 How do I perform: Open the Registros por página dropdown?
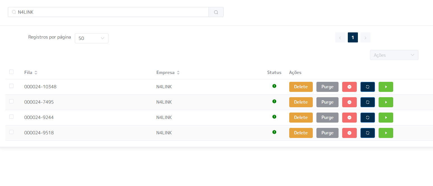click(x=92, y=38)
